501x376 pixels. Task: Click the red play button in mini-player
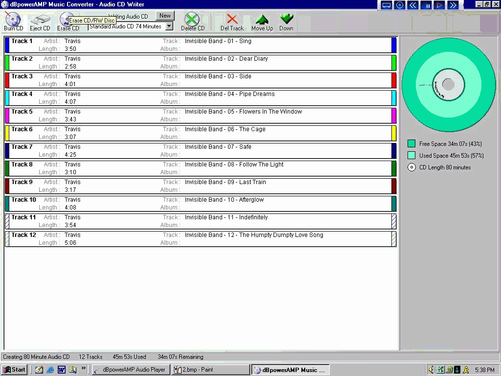pos(440,5)
